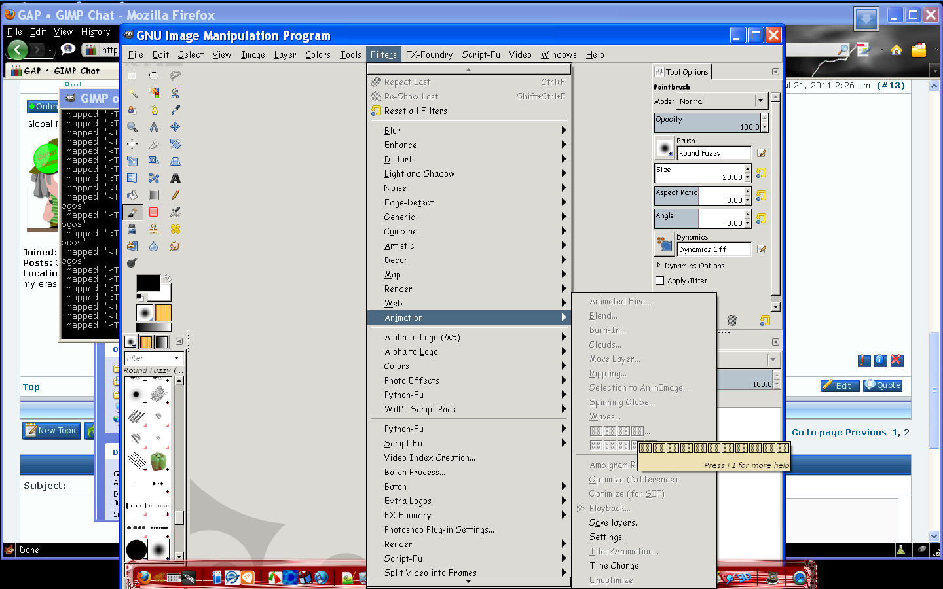Select the Heal bandage tool

point(176,229)
